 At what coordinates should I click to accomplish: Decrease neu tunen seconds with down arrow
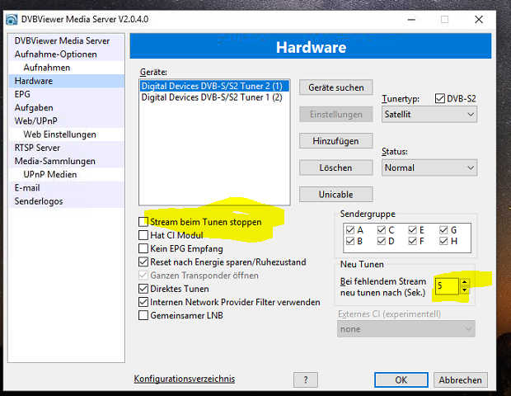464,290
